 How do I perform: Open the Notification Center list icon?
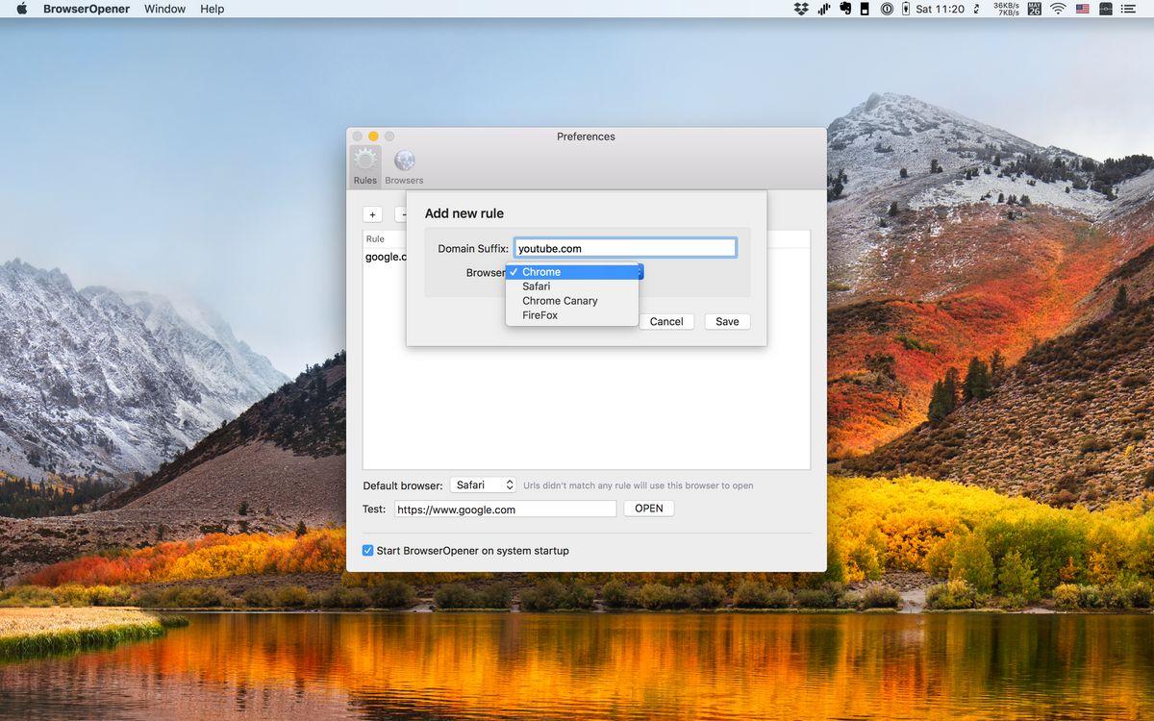pyautogui.click(x=1133, y=9)
